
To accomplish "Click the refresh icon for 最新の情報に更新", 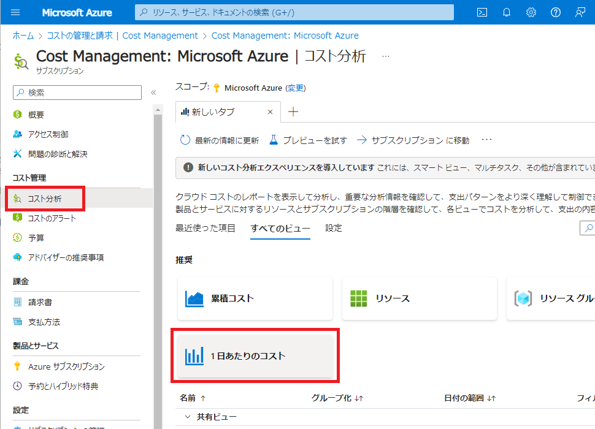I will click(185, 140).
